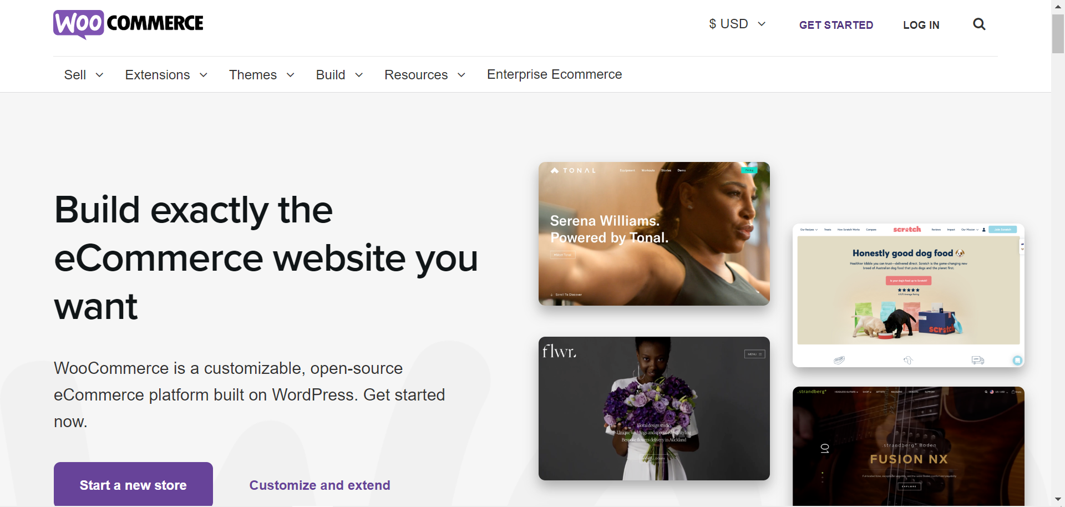This screenshot has height=507, width=1065.
Task: Click the scrollbar up arrow
Action: coord(1058,5)
